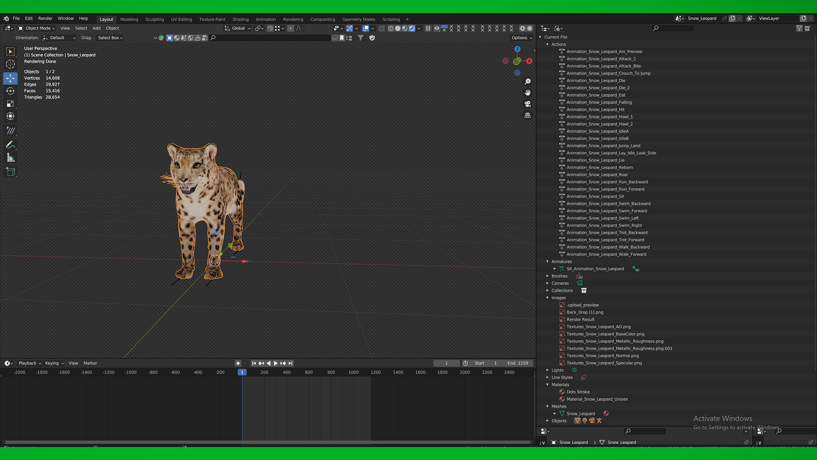Pick the Measure ruler tool
The width and height of the screenshot is (817, 460).
(10, 158)
